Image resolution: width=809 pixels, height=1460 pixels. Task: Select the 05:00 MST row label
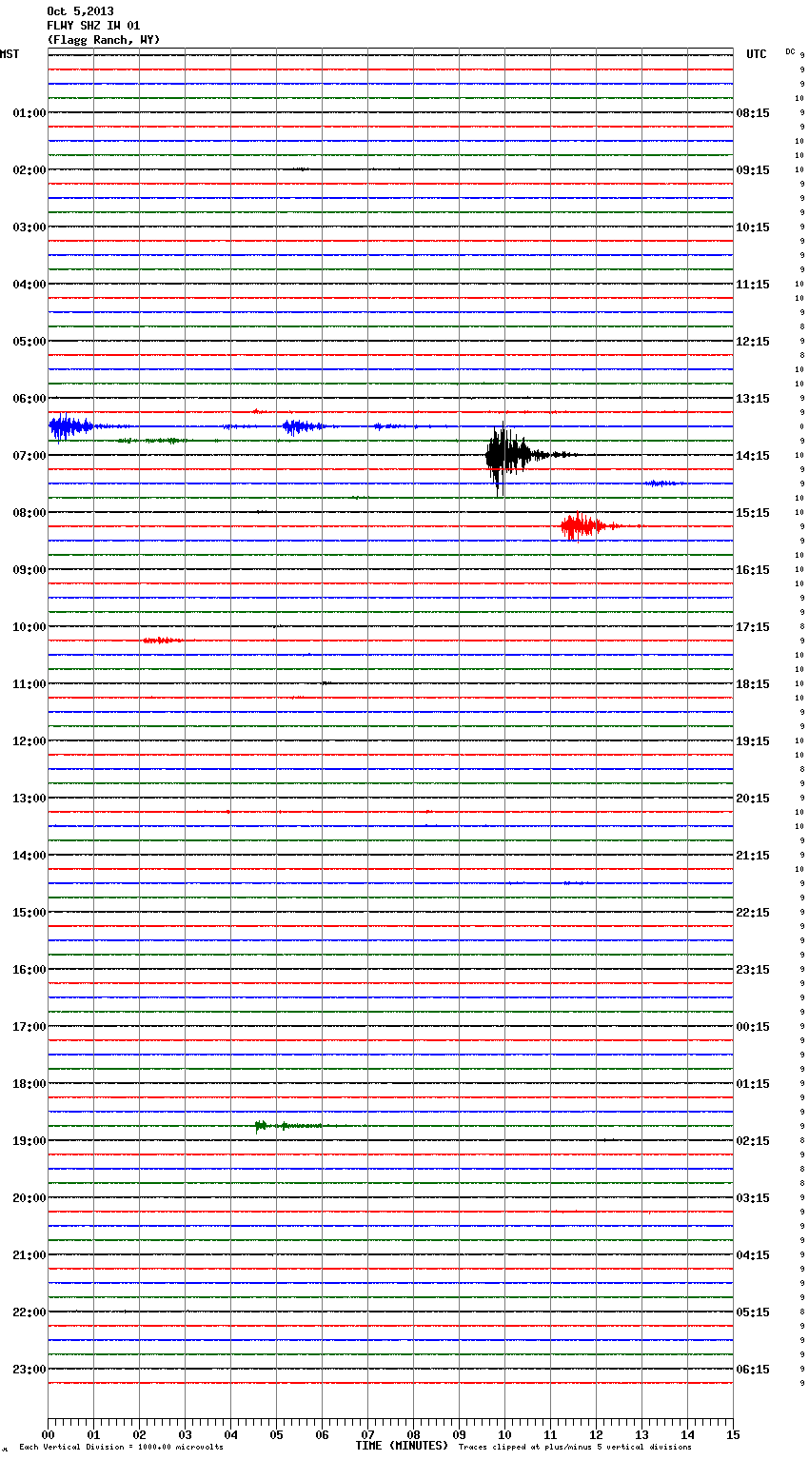click(29, 342)
